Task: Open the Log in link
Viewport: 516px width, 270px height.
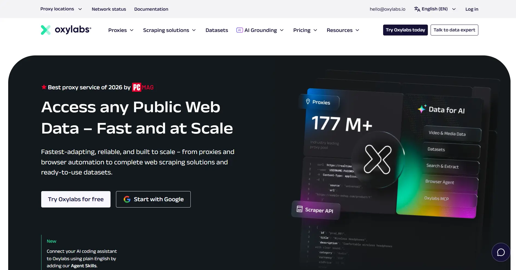Action: (472, 9)
